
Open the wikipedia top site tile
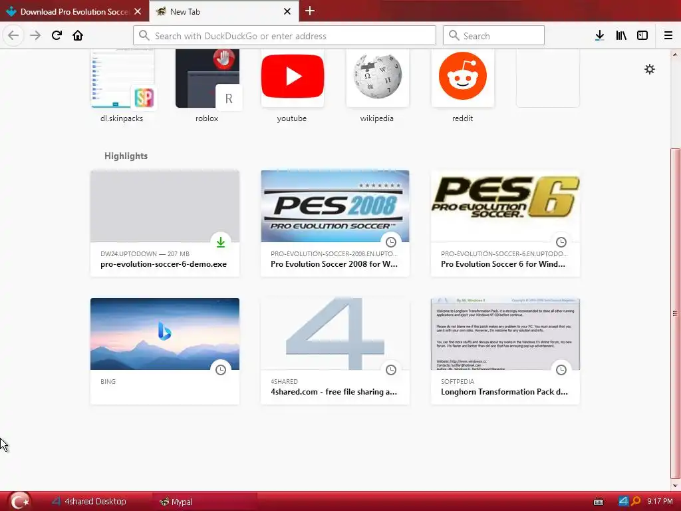pos(378,86)
